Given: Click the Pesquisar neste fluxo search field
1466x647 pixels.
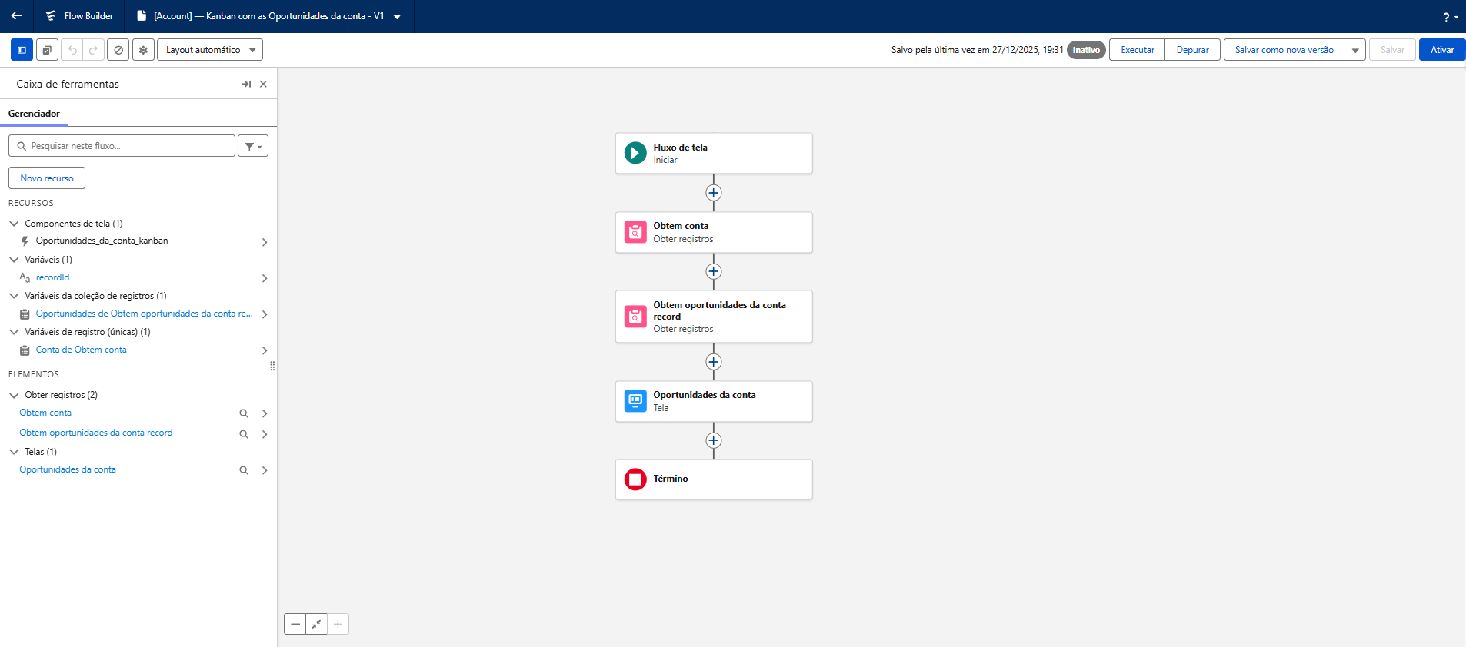Looking at the screenshot, I should tap(122, 146).
